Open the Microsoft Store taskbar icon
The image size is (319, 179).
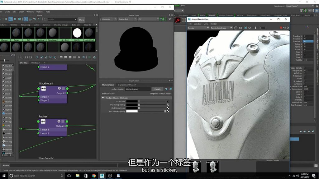[86, 176]
